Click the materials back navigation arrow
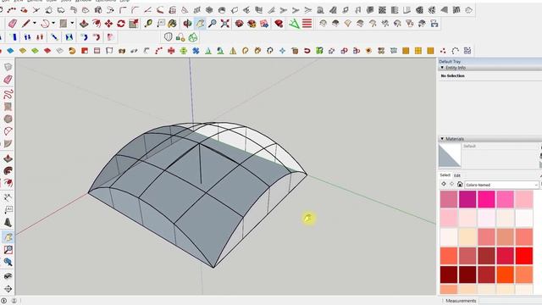The image size is (542, 305). coord(444,185)
